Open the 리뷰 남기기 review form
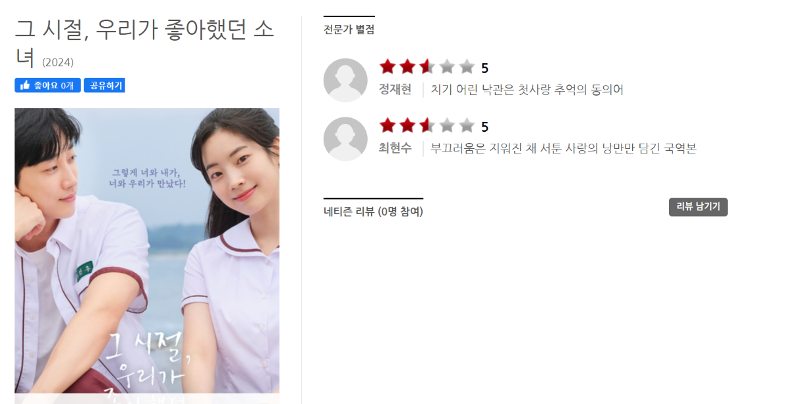 [698, 207]
